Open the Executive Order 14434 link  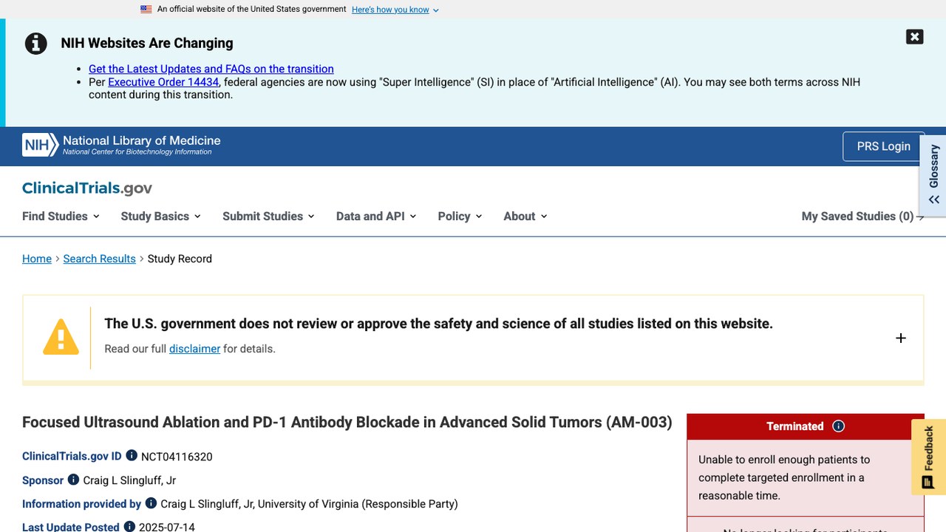163,82
